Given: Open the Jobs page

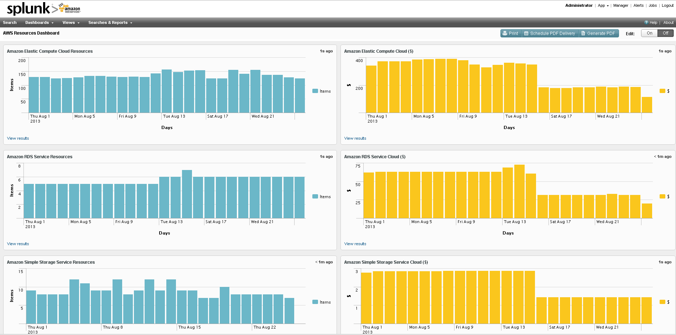Looking at the screenshot, I should (652, 5).
